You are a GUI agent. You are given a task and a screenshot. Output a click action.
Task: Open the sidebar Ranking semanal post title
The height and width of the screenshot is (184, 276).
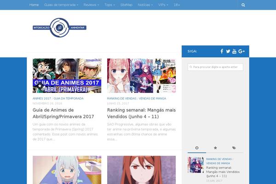point(223,172)
